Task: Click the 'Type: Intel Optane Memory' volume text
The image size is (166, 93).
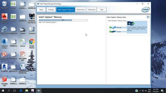Action: click(136, 29)
